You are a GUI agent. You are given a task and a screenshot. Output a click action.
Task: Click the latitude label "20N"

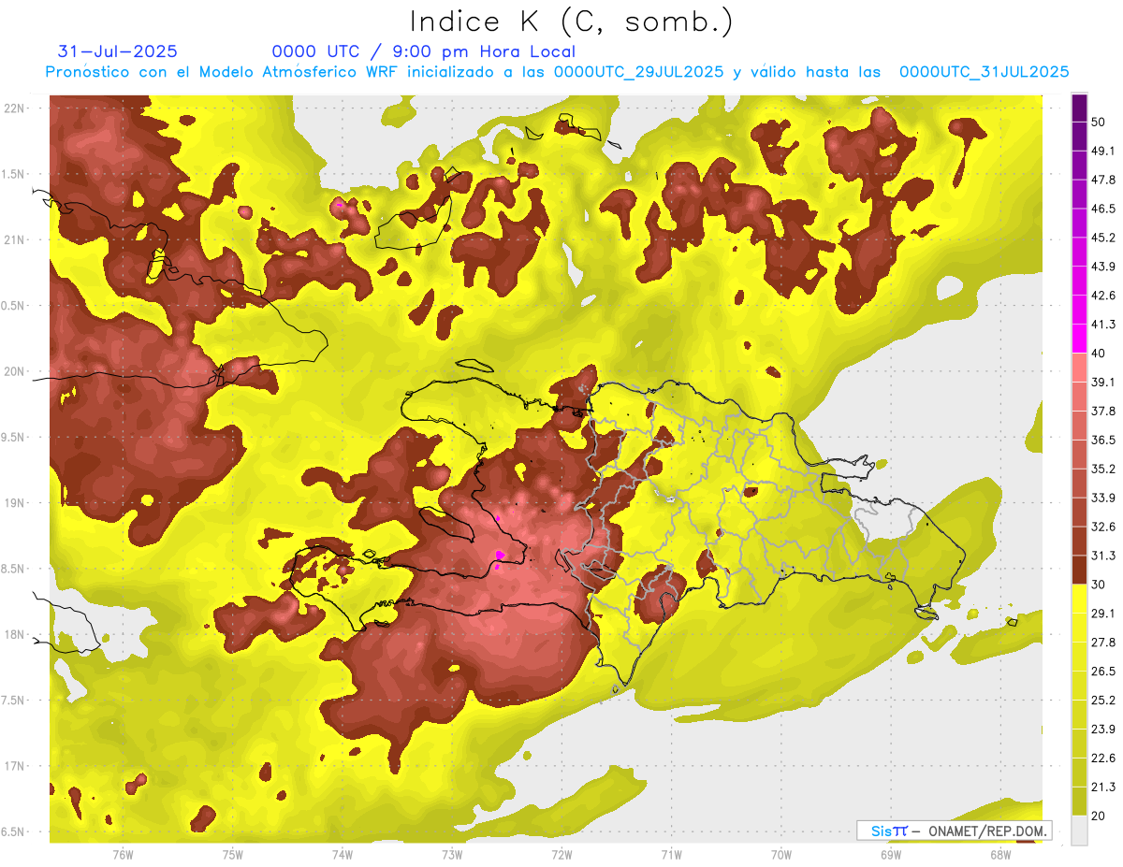(15, 371)
